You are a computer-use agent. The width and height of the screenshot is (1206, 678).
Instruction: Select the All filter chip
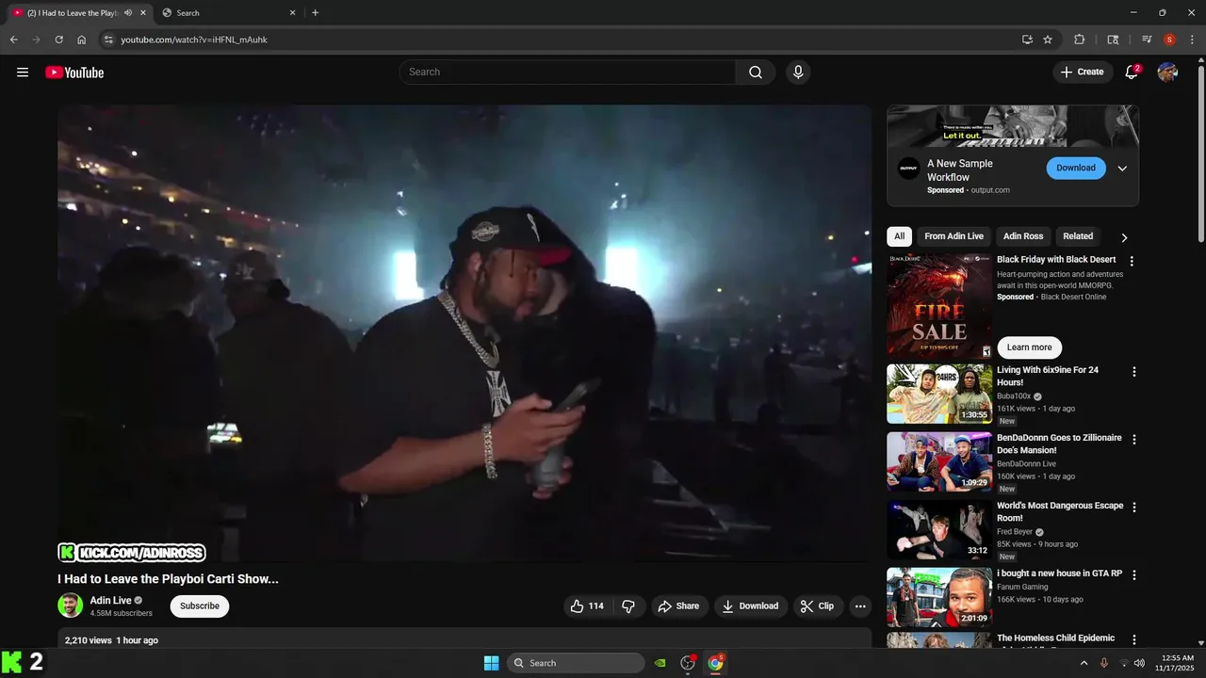click(900, 236)
